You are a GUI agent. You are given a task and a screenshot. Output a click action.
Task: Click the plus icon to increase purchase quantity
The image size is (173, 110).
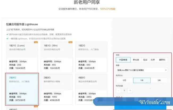pyautogui.click(x=130, y=91)
